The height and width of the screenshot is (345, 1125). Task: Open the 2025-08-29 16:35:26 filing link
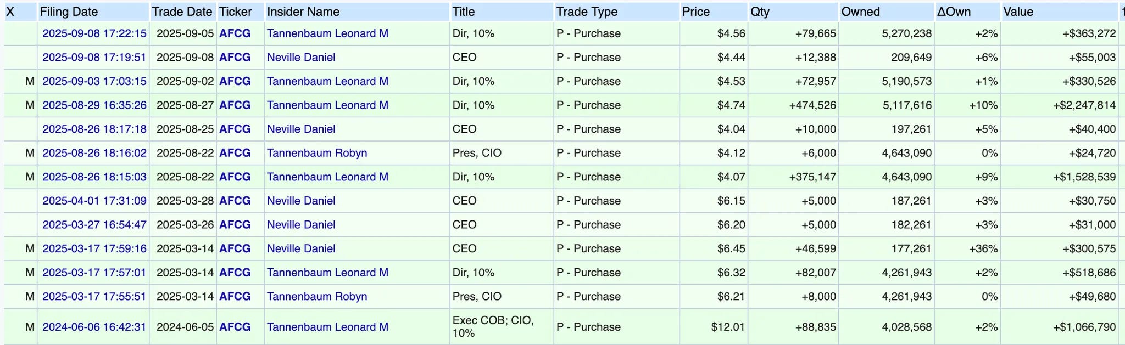94,105
